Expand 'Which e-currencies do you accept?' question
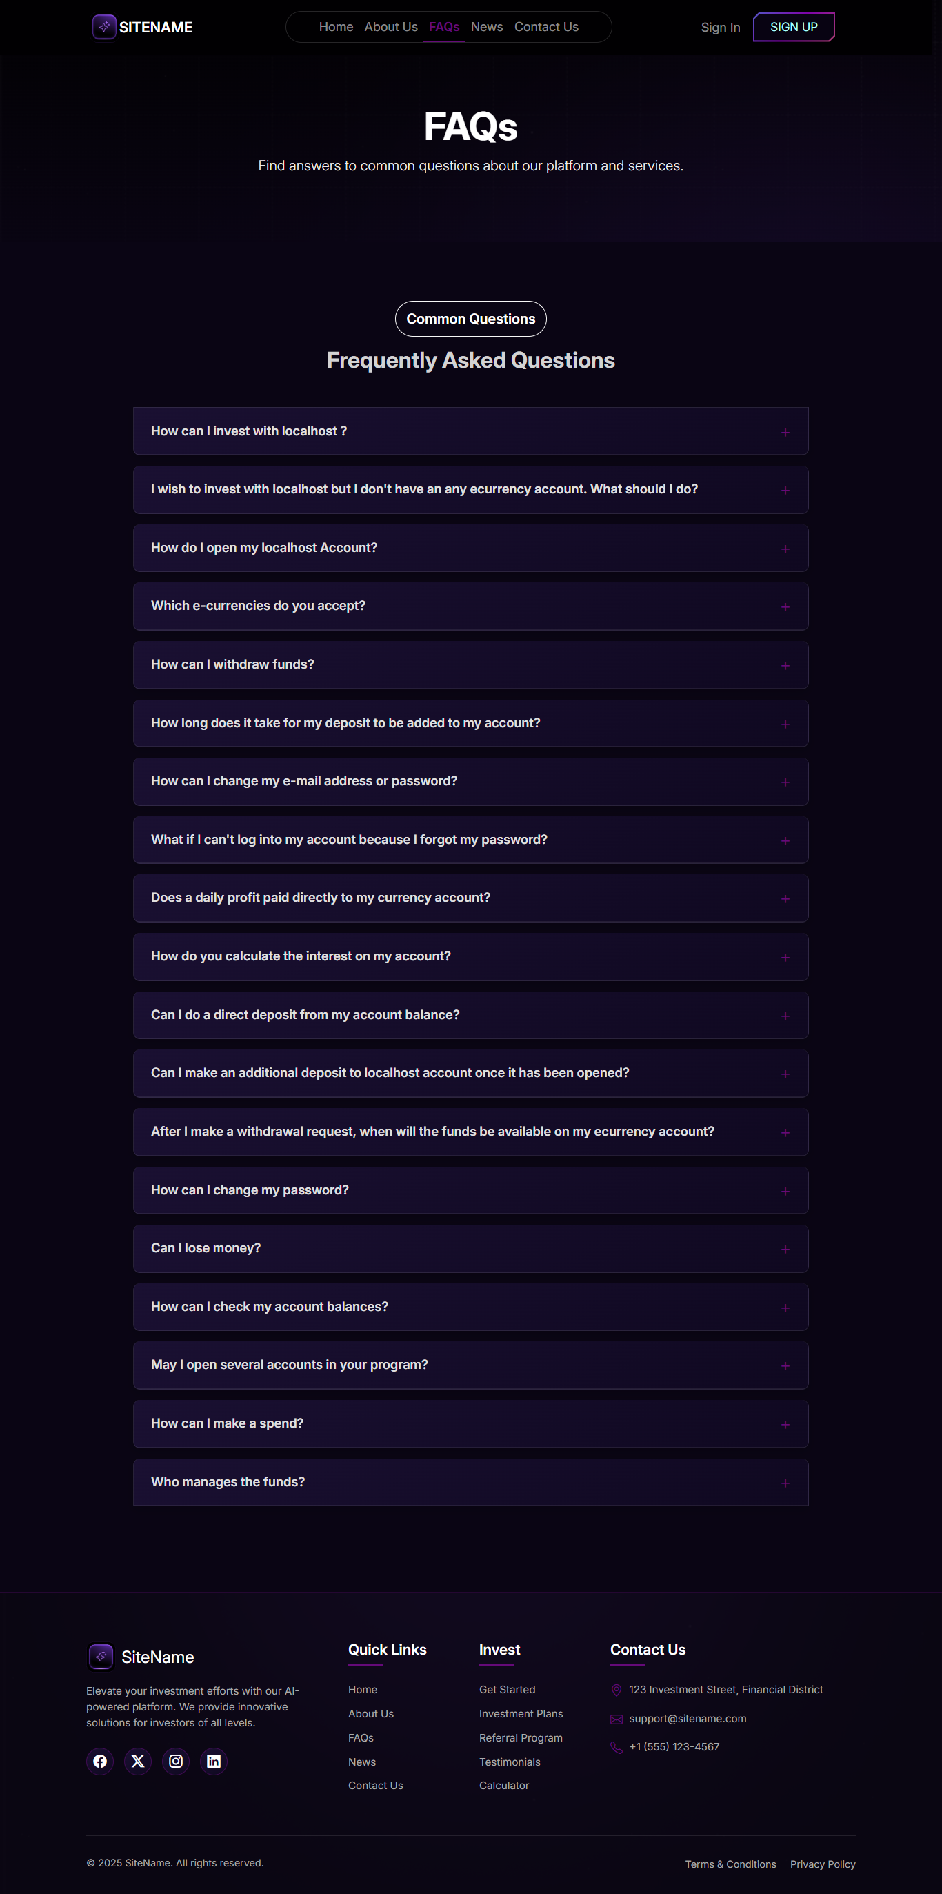 [x=470, y=606]
